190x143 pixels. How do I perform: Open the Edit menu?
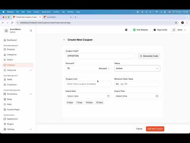click(x=23, y=12)
